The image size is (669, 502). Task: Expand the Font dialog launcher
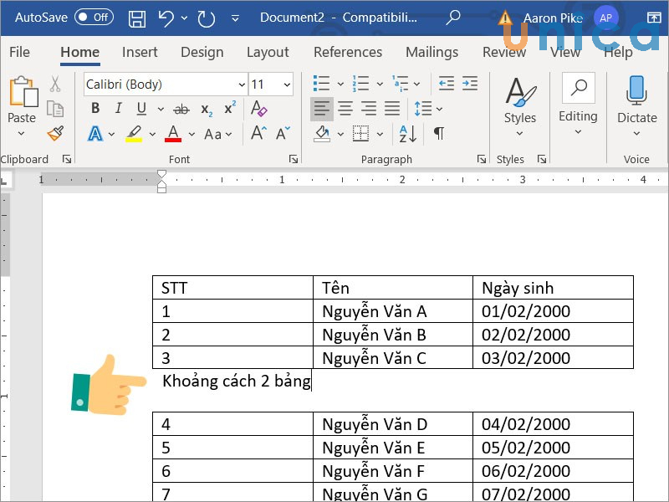pos(294,159)
